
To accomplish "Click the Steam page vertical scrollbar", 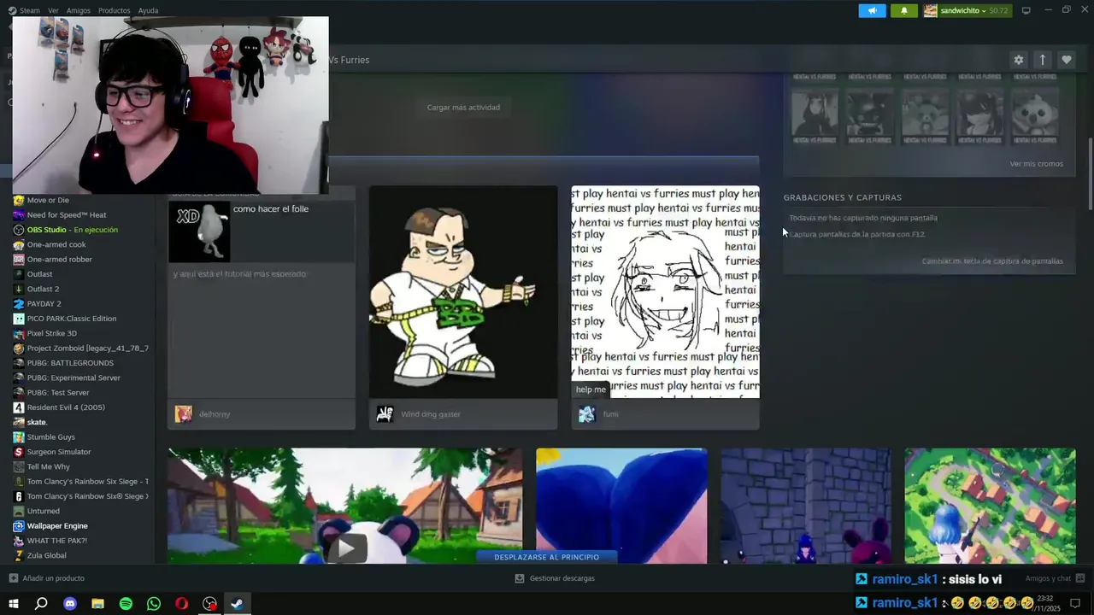I will [x=1090, y=174].
